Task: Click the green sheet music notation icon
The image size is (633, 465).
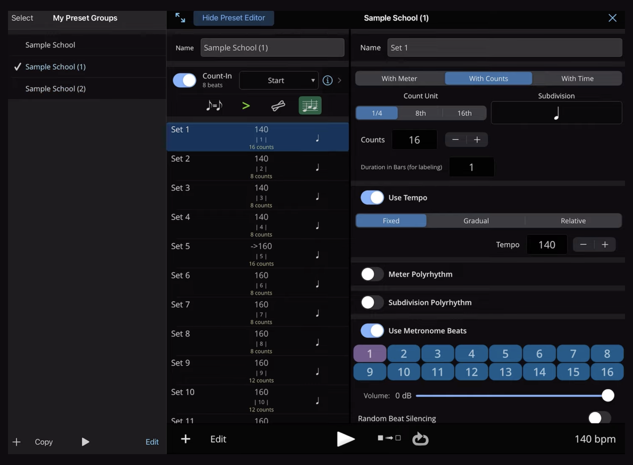Action: [x=310, y=106]
